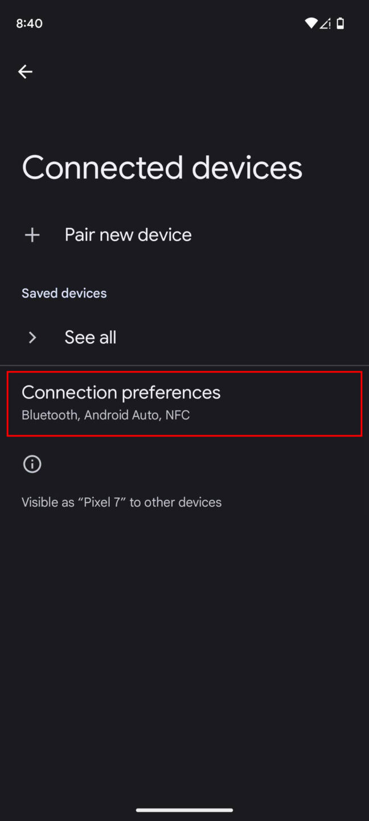Select the Saved devices section header
The image size is (369, 821).
click(x=64, y=292)
